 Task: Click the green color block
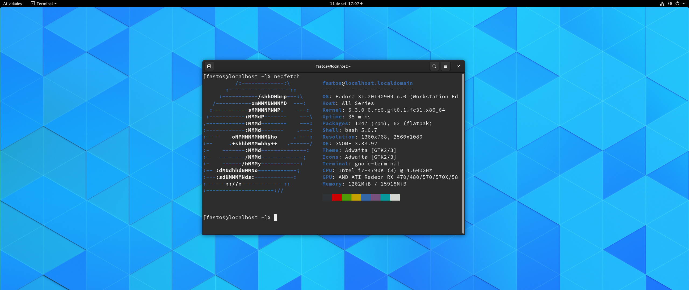(346, 197)
